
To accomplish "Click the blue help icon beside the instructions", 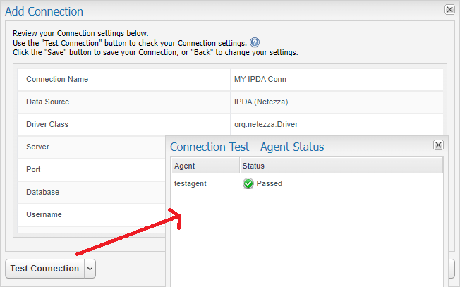I will point(255,42).
